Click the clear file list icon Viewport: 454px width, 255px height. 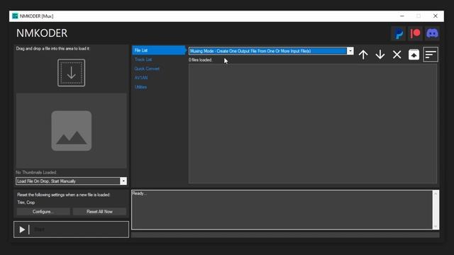click(414, 55)
